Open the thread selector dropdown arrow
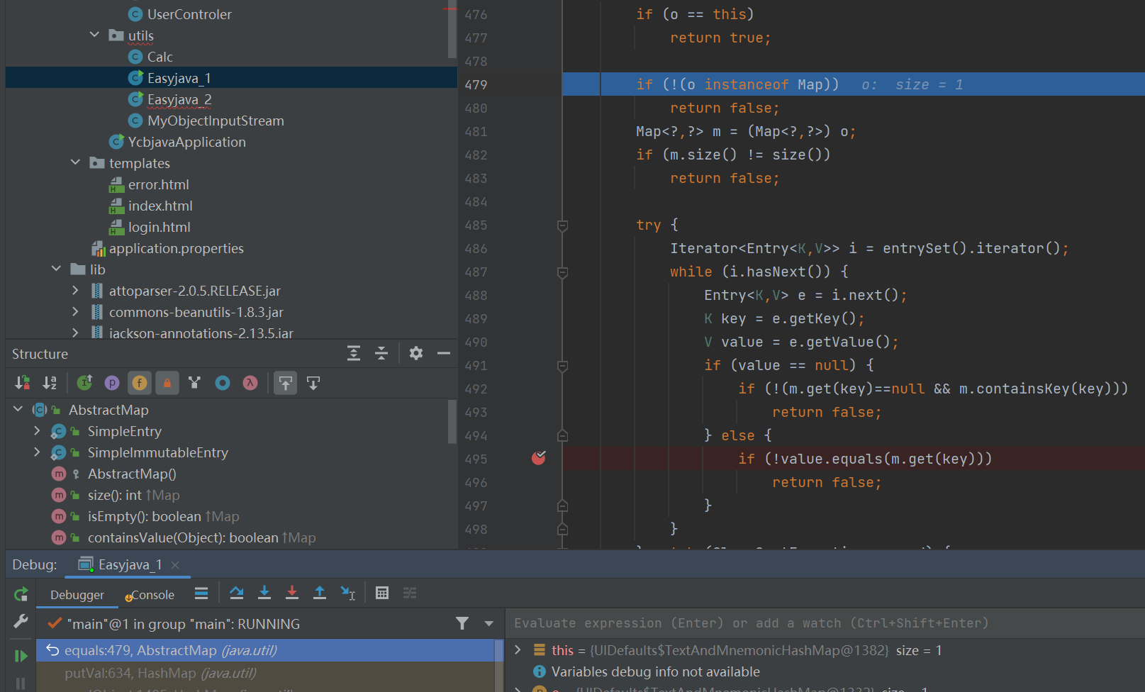The height and width of the screenshot is (692, 1145). pos(489,623)
